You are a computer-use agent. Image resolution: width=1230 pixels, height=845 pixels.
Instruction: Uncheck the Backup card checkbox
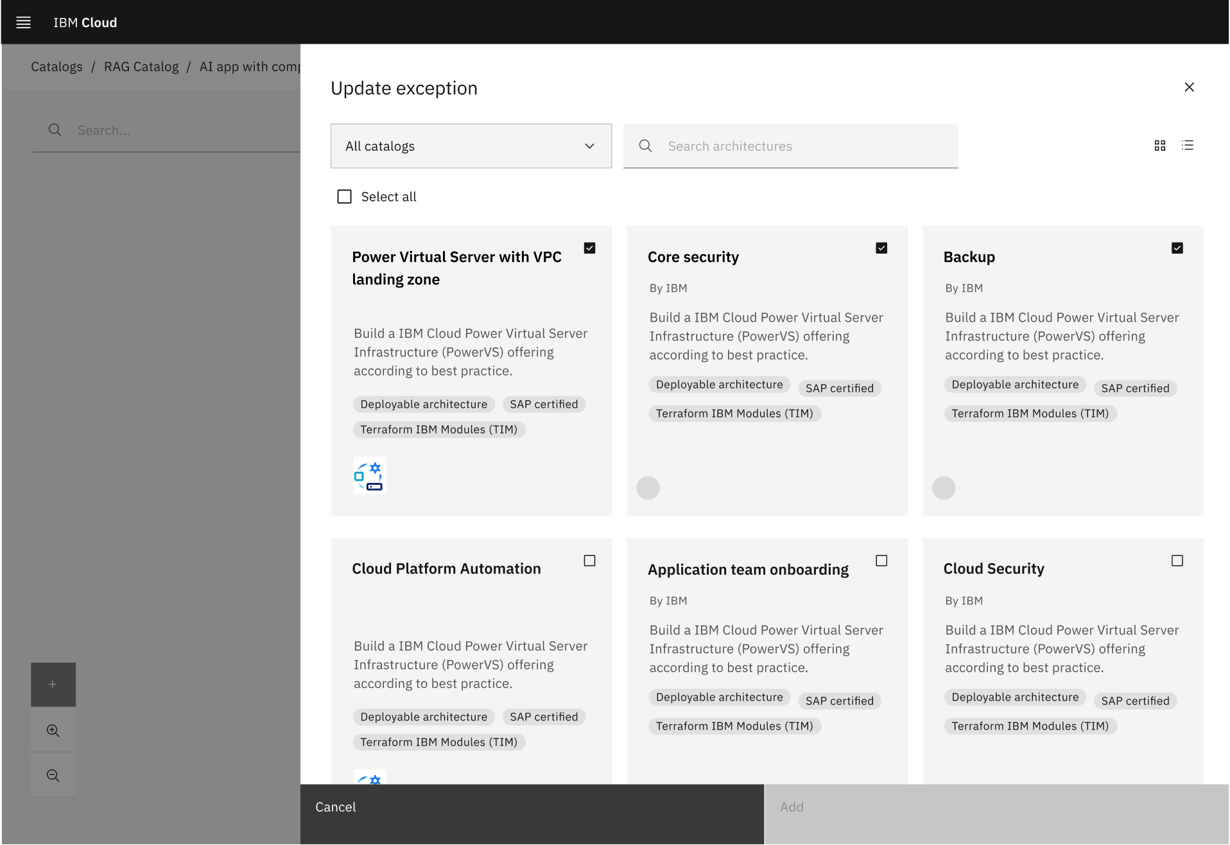(1177, 248)
